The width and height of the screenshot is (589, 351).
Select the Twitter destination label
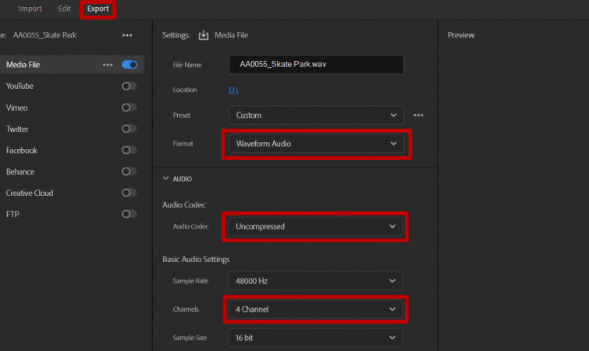point(17,129)
